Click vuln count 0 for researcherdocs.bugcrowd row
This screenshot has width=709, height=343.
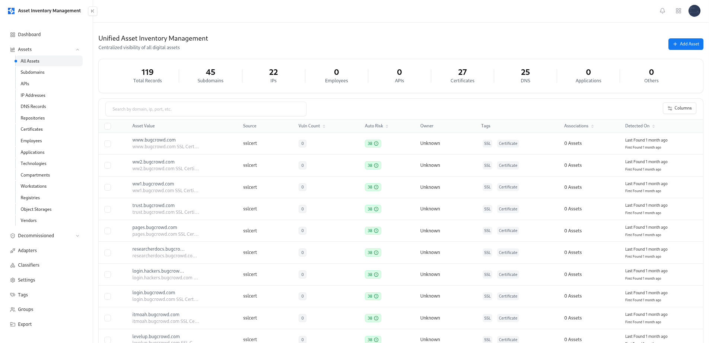[x=302, y=253]
